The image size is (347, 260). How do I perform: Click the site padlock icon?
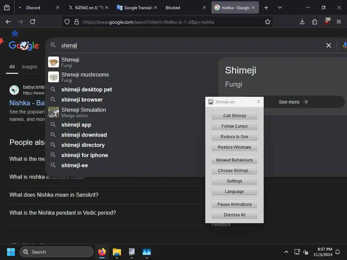click(x=77, y=22)
